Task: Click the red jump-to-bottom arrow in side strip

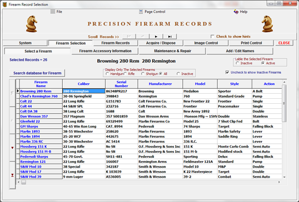Action: (x=12, y=175)
